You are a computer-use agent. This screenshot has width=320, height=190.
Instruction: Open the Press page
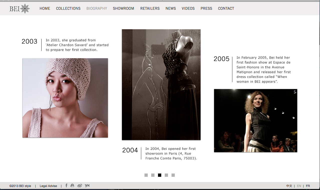tap(206, 8)
